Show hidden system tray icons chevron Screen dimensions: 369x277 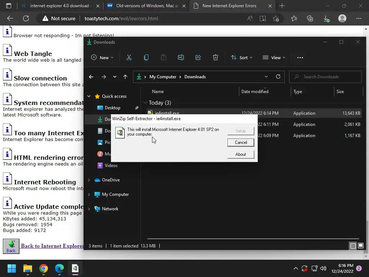tap(295, 268)
